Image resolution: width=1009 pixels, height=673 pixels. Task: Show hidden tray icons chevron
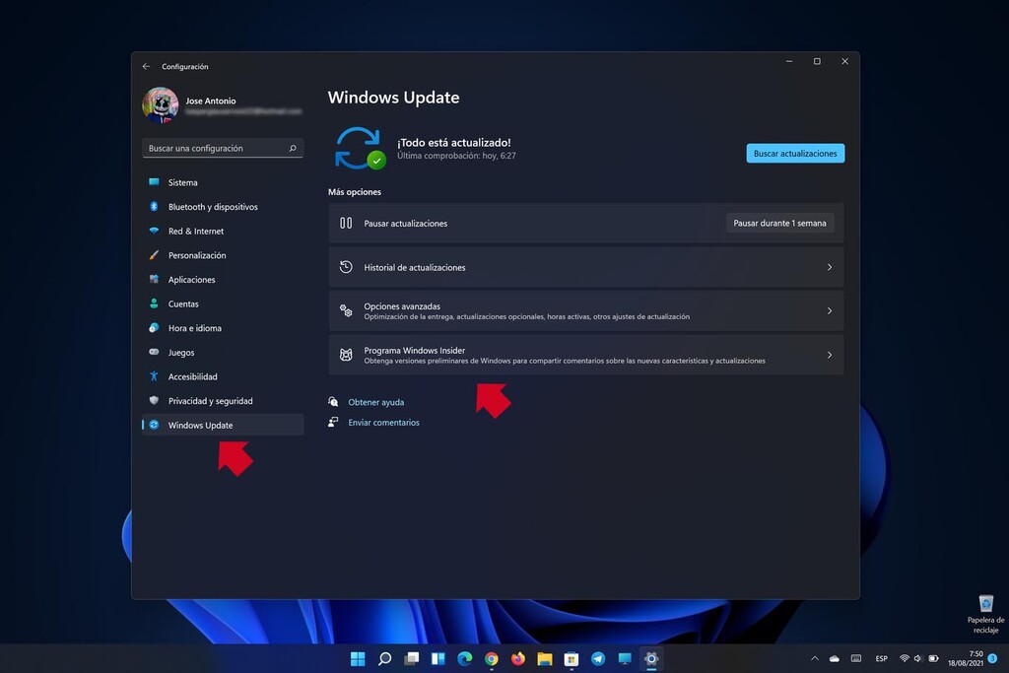[x=815, y=658]
